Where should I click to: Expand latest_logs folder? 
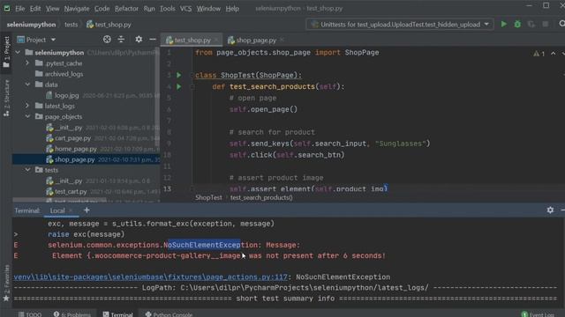tap(27, 106)
